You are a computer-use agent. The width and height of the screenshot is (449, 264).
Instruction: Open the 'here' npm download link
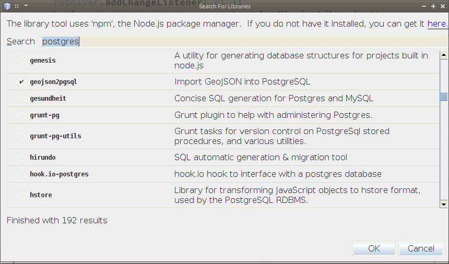pos(436,24)
